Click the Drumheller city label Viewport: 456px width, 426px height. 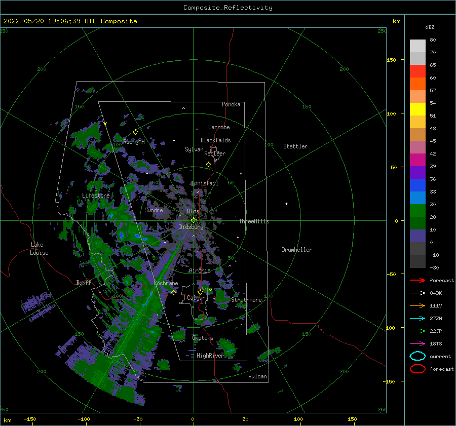(297, 250)
